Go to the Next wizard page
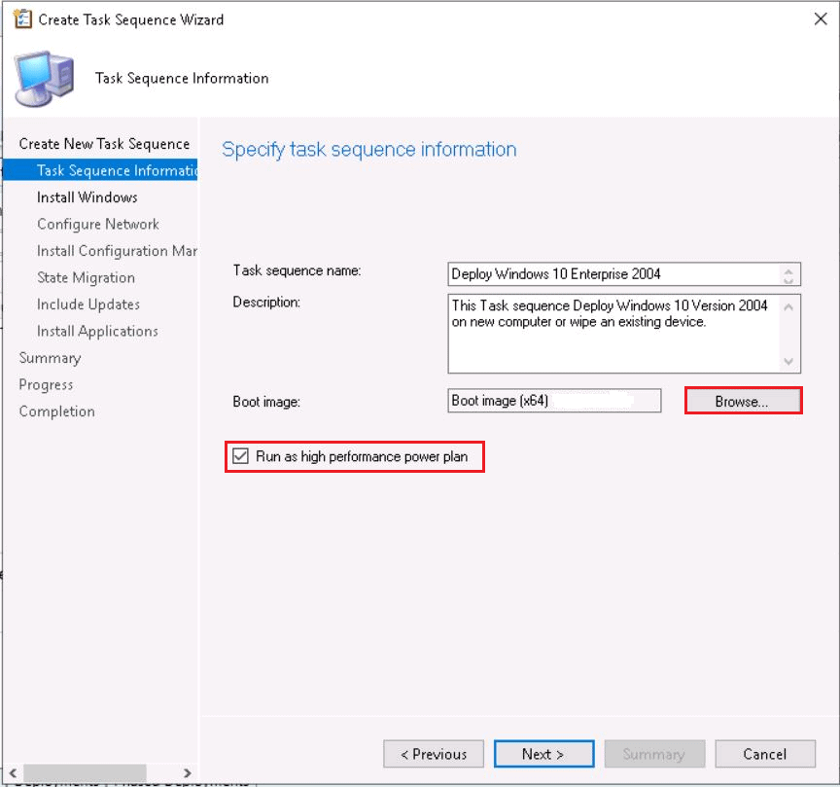The height and width of the screenshot is (787, 840). click(x=543, y=754)
